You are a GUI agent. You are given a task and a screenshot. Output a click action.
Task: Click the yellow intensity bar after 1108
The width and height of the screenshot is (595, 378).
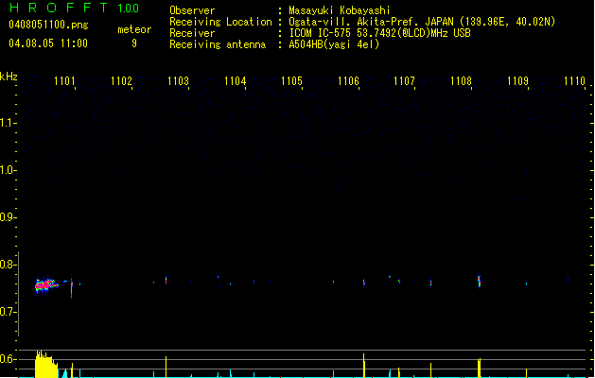480,368
